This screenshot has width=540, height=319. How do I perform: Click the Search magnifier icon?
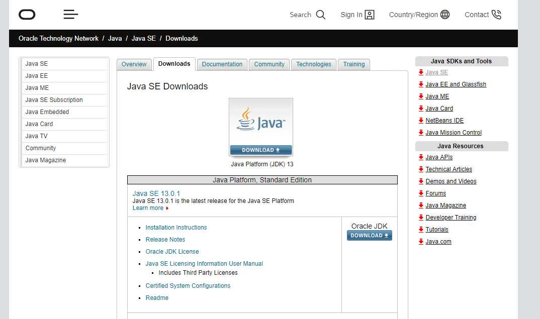[321, 15]
